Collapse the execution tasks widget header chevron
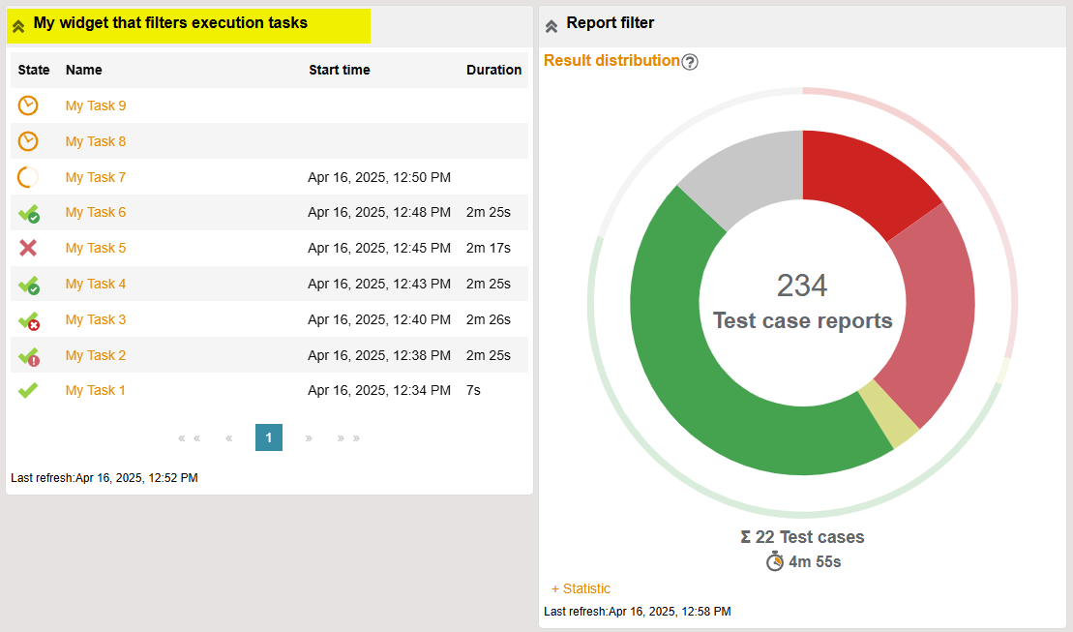Viewport: 1073px width, 632px height. coord(18,26)
